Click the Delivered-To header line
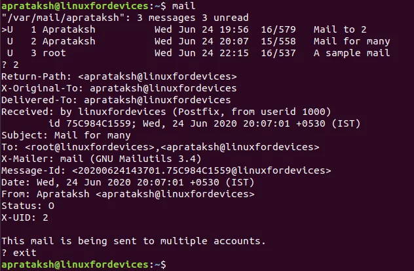This screenshot has width=414, height=271. pos(116,100)
